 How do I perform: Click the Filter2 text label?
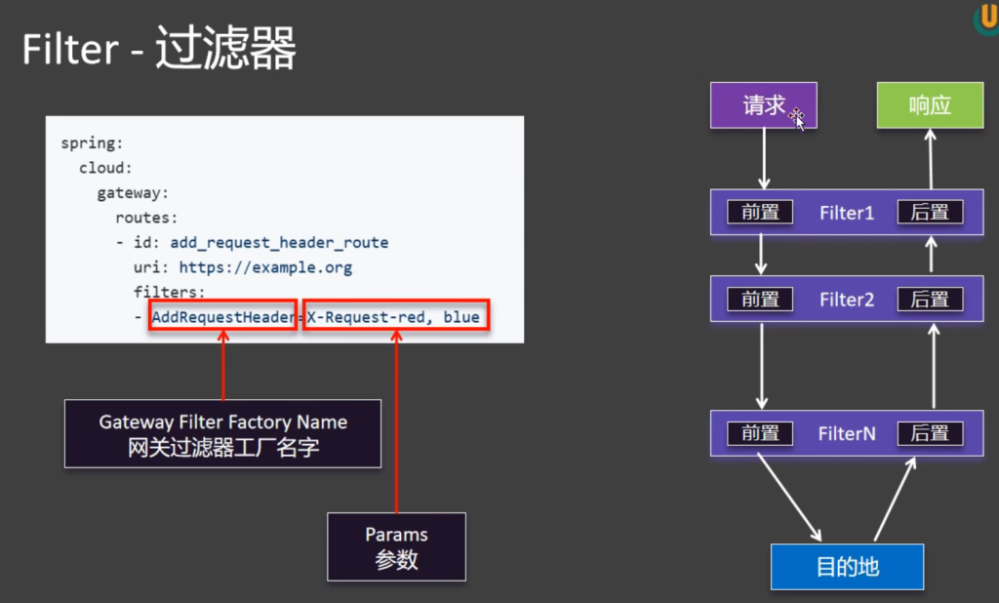pyautogui.click(x=847, y=300)
